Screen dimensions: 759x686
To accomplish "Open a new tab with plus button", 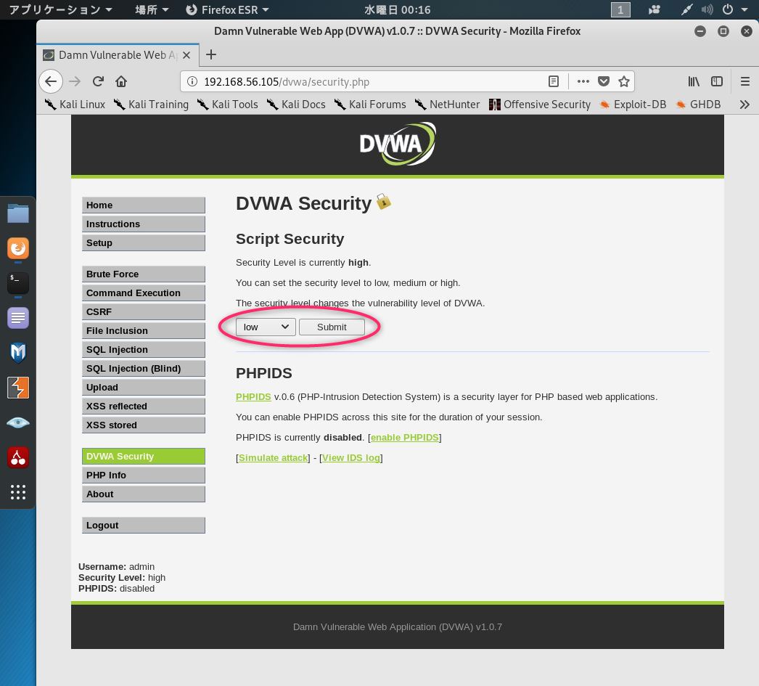I will [211, 54].
